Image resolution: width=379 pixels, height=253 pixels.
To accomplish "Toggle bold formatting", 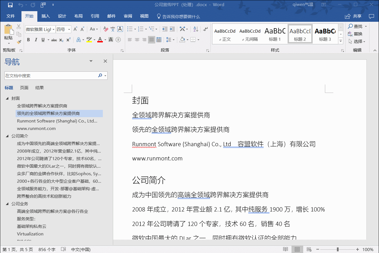I will [28, 40].
